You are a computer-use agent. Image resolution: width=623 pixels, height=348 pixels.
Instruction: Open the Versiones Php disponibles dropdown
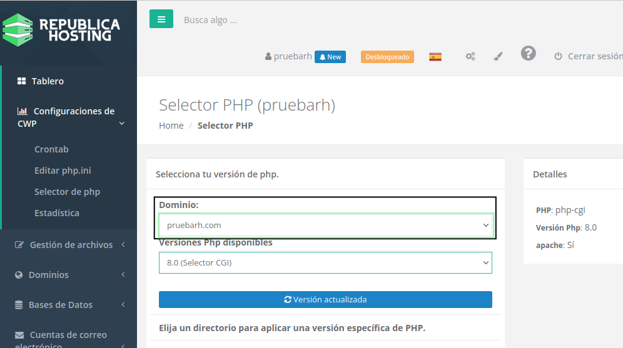pos(325,263)
